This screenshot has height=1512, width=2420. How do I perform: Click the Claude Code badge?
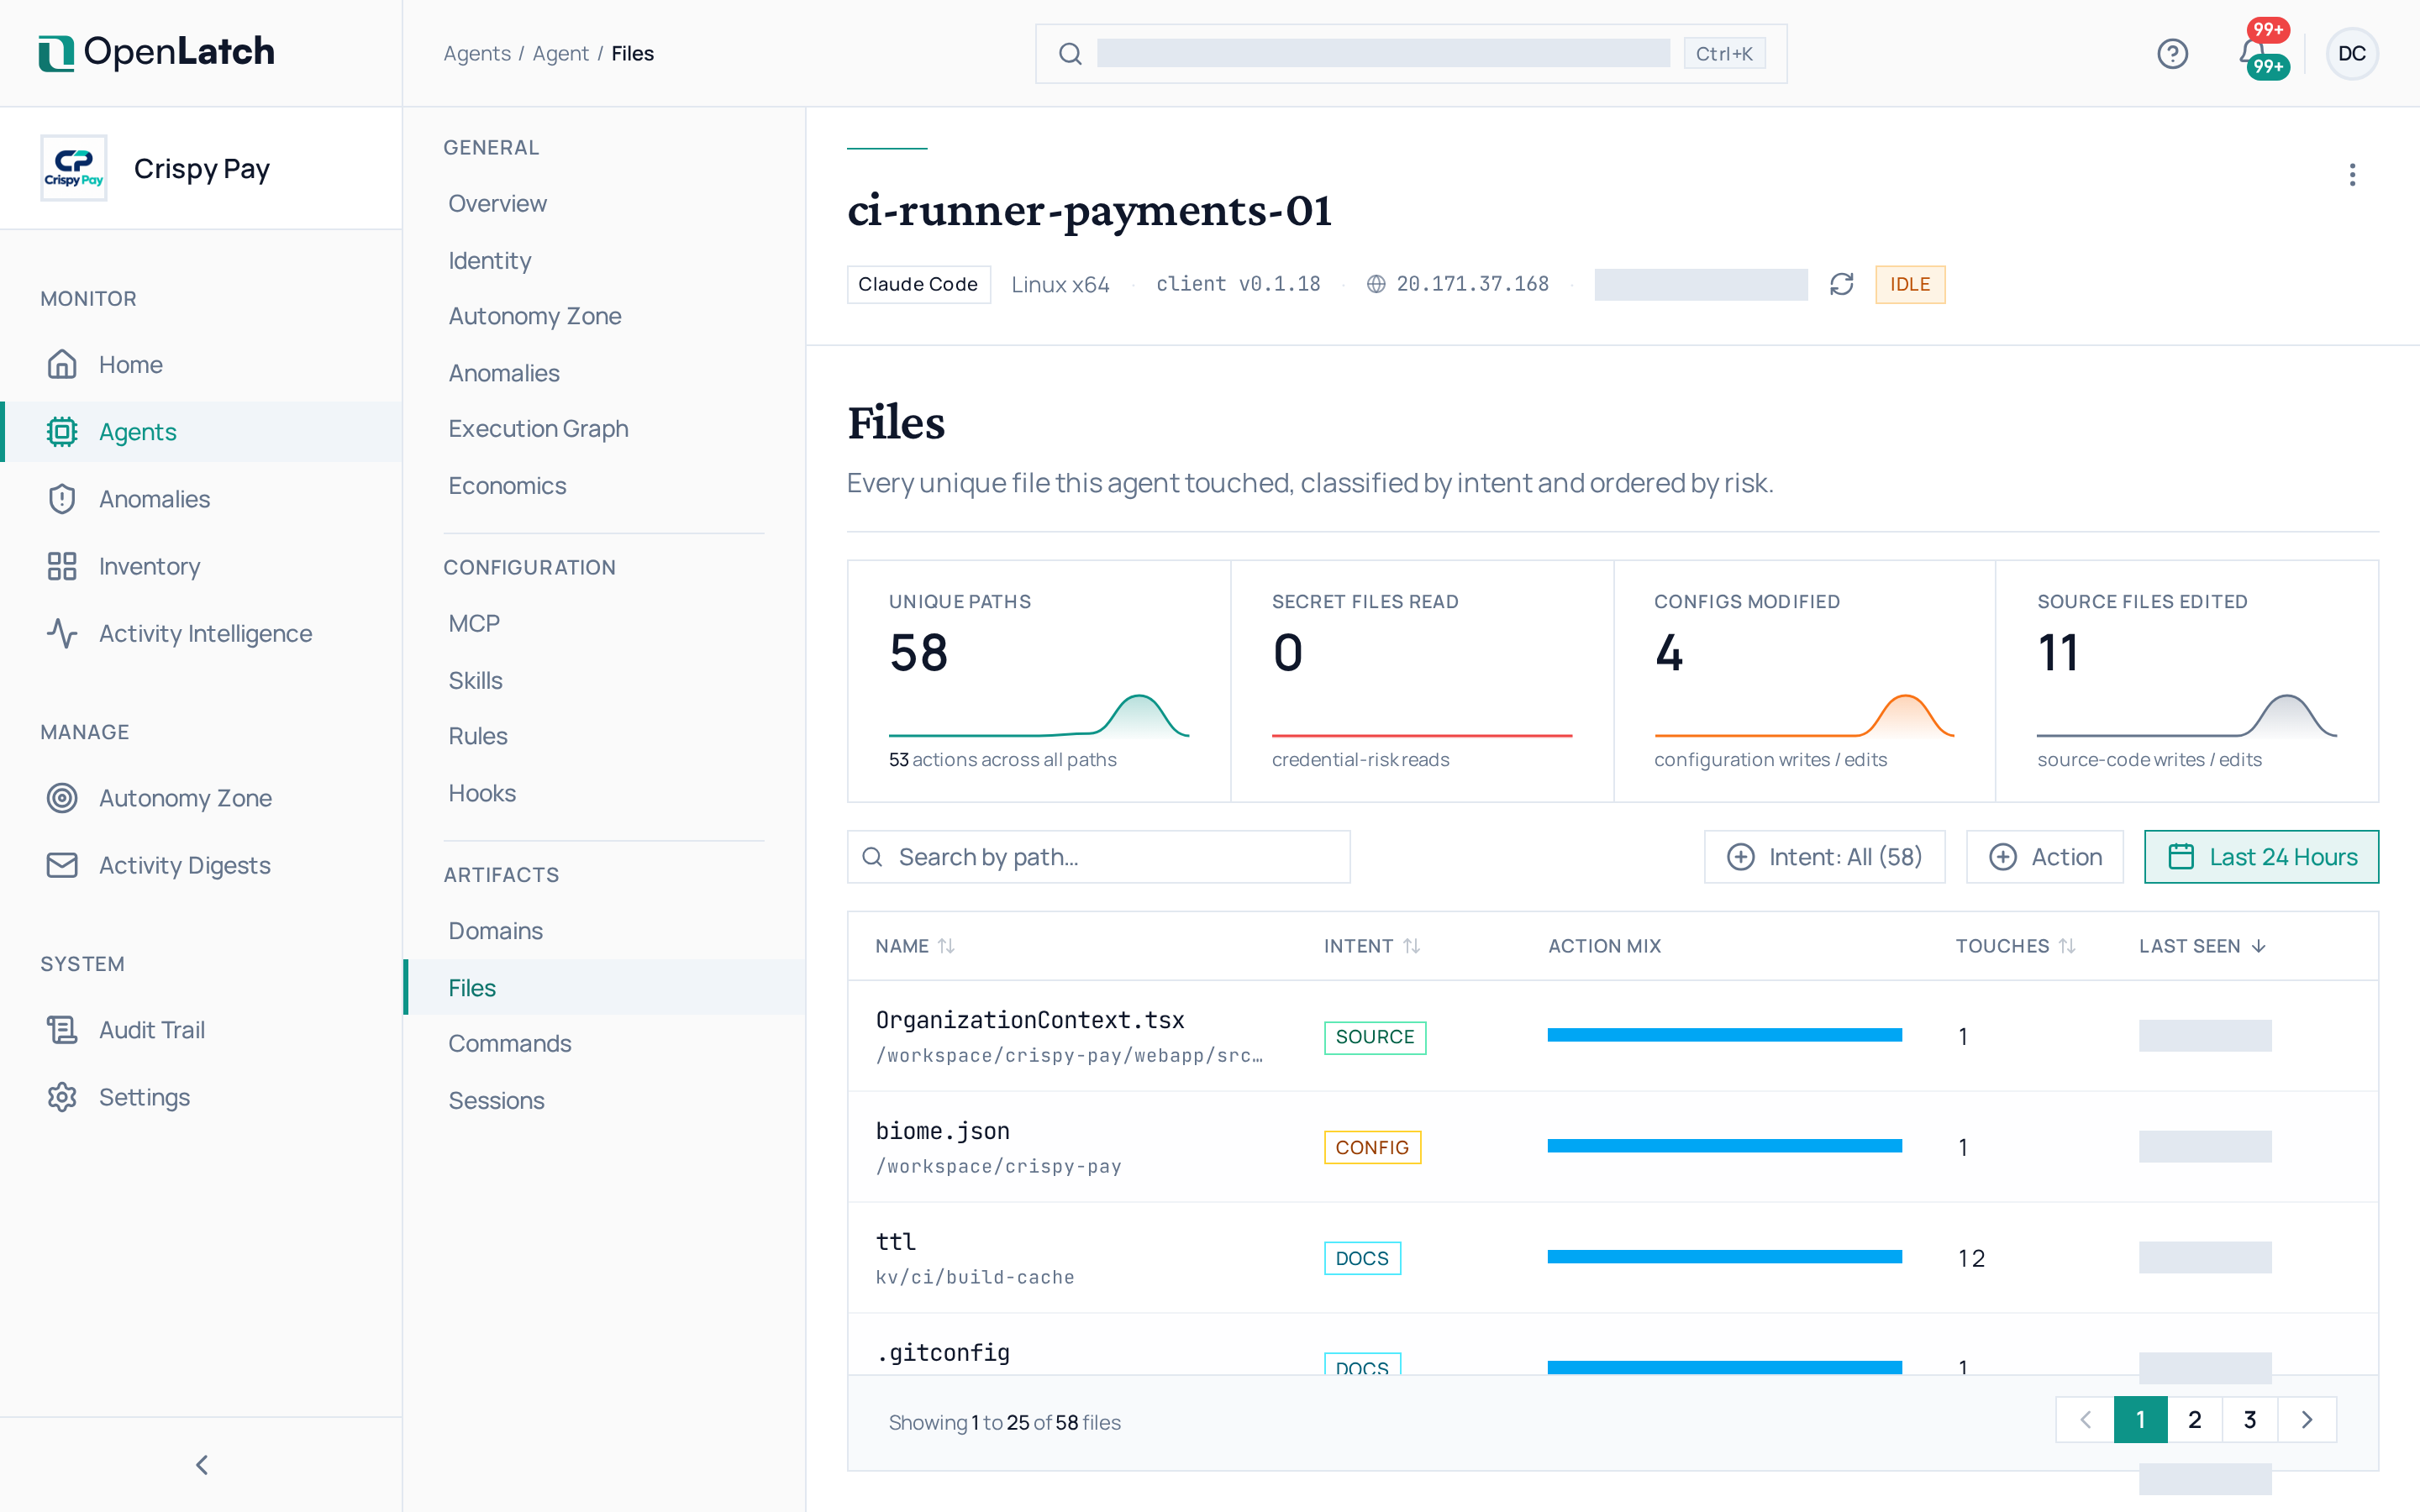point(918,284)
